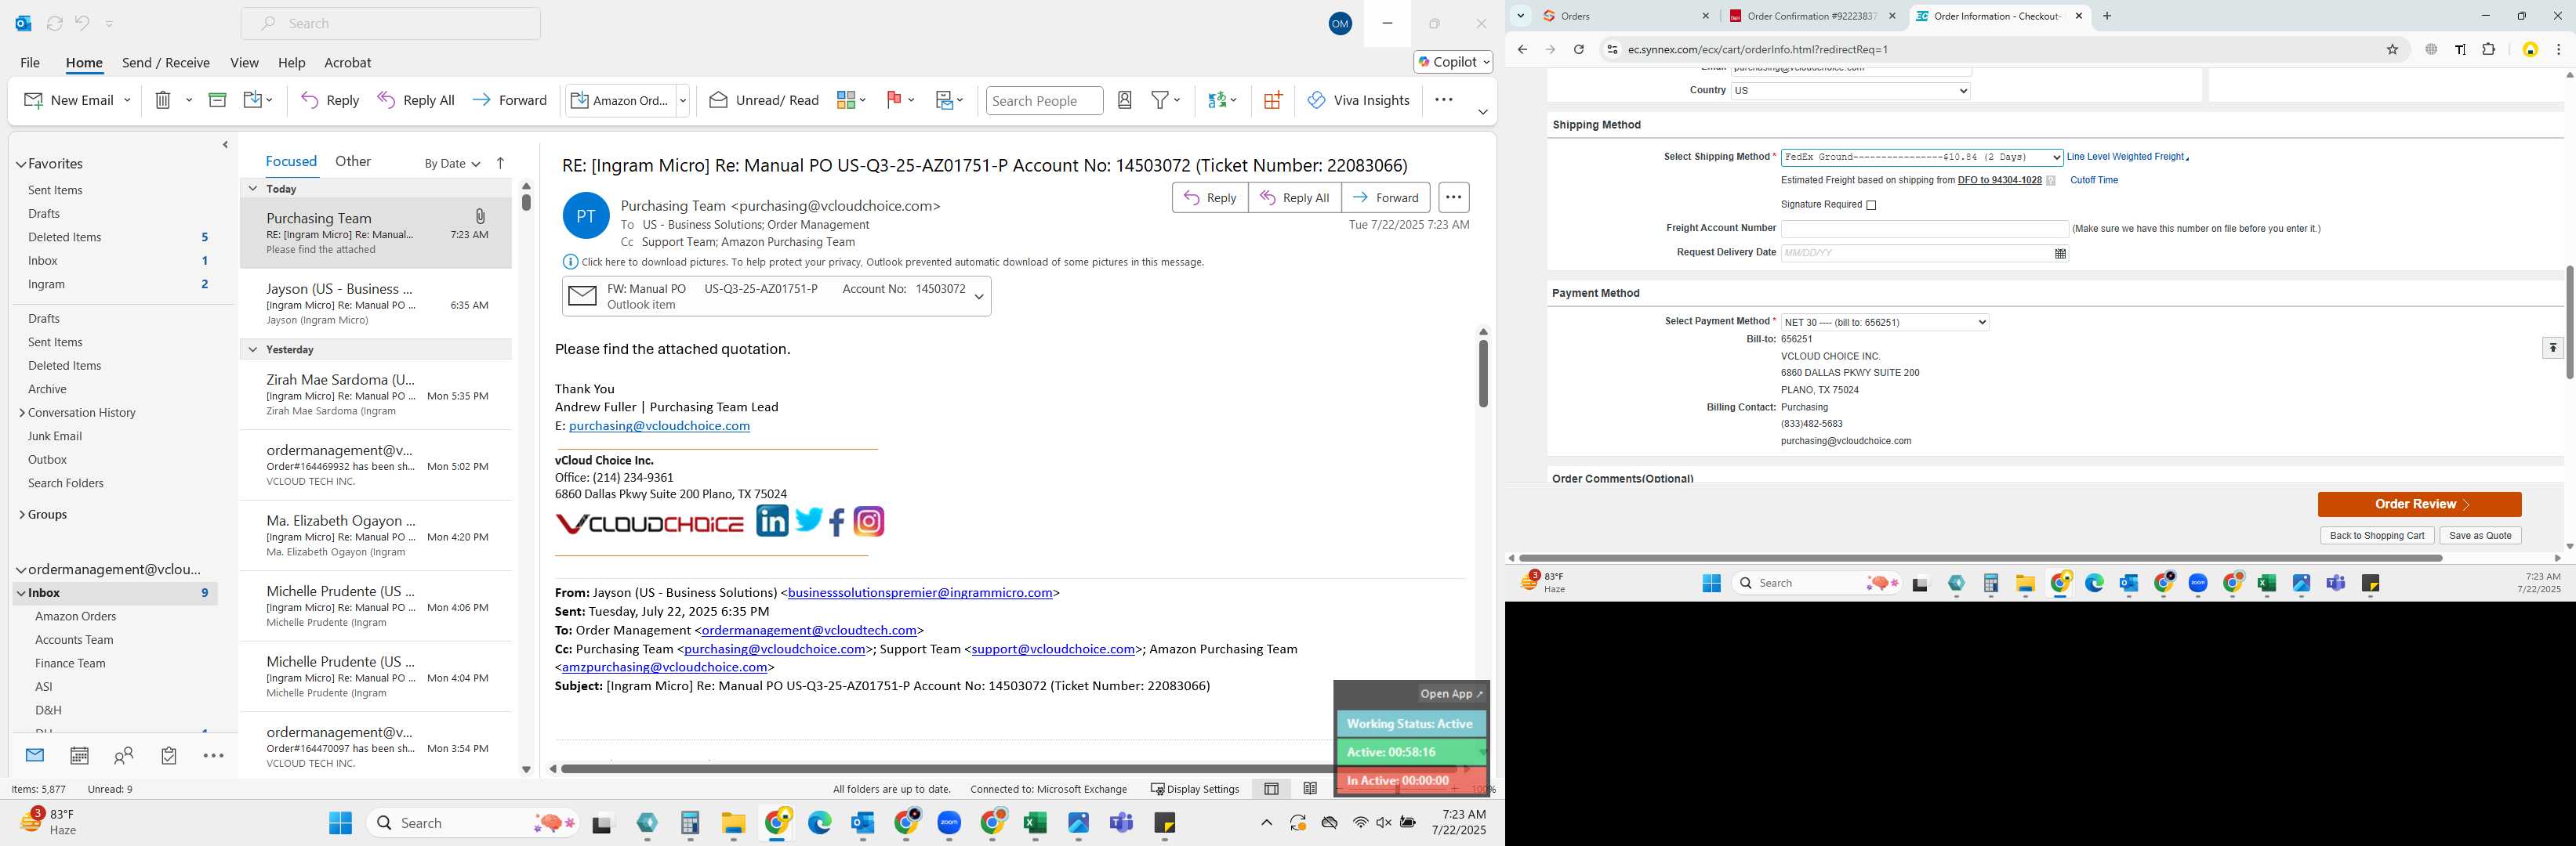The image size is (2576, 846).
Task: Click the Translate icon in Outlook ribbon
Action: [x=1217, y=100]
